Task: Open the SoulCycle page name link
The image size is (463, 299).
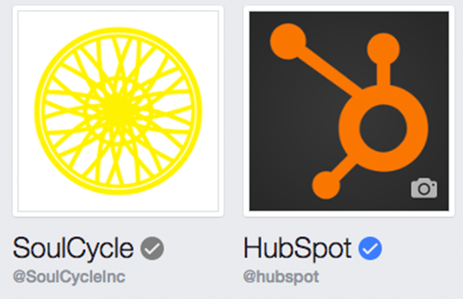Action: [x=73, y=248]
